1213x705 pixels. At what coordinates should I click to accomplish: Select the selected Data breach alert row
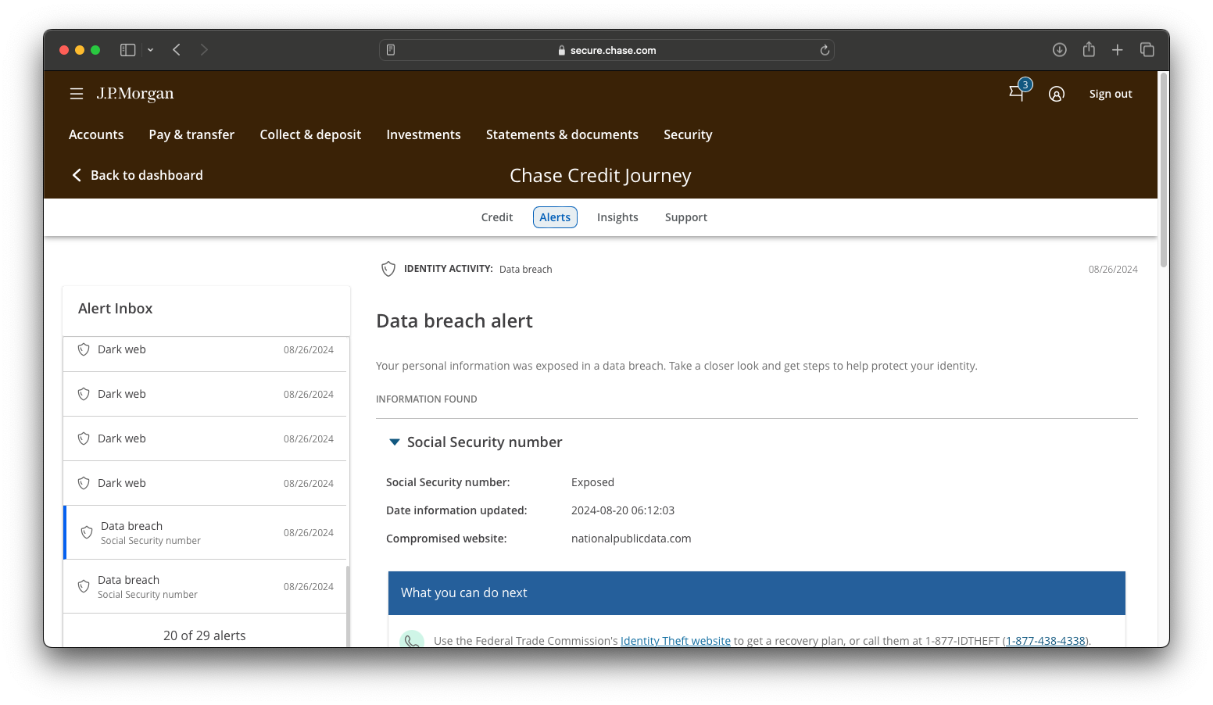point(206,532)
